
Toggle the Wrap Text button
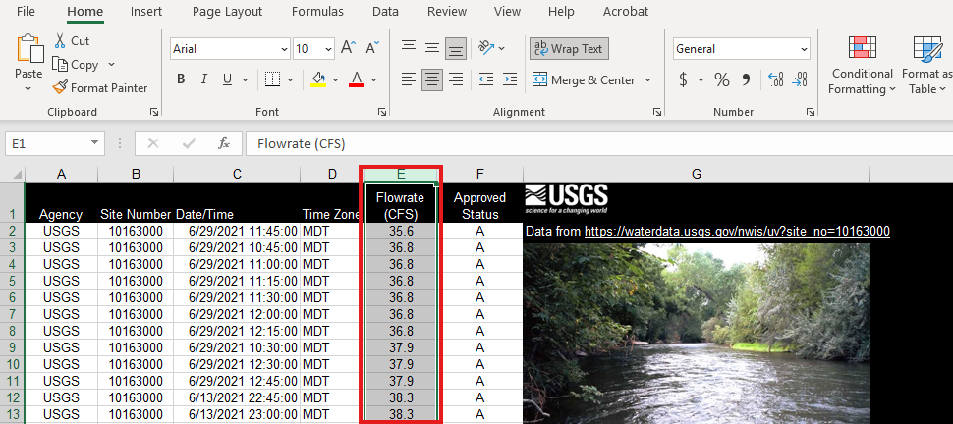[569, 49]
